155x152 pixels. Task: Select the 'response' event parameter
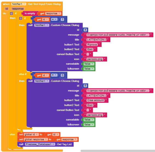(x=18, y=9)
